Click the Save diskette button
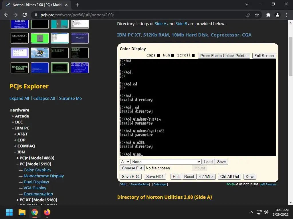Viewport: 293px width, 219px height. click(221, 162)
